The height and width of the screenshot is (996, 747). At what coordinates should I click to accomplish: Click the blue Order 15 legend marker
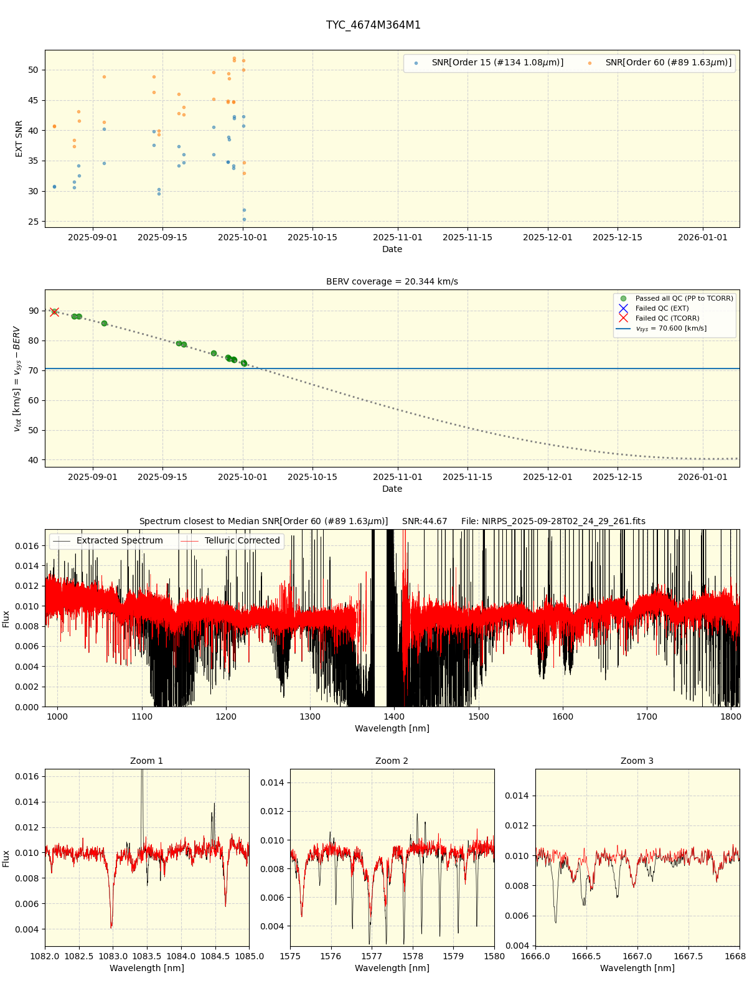(416, 63)
